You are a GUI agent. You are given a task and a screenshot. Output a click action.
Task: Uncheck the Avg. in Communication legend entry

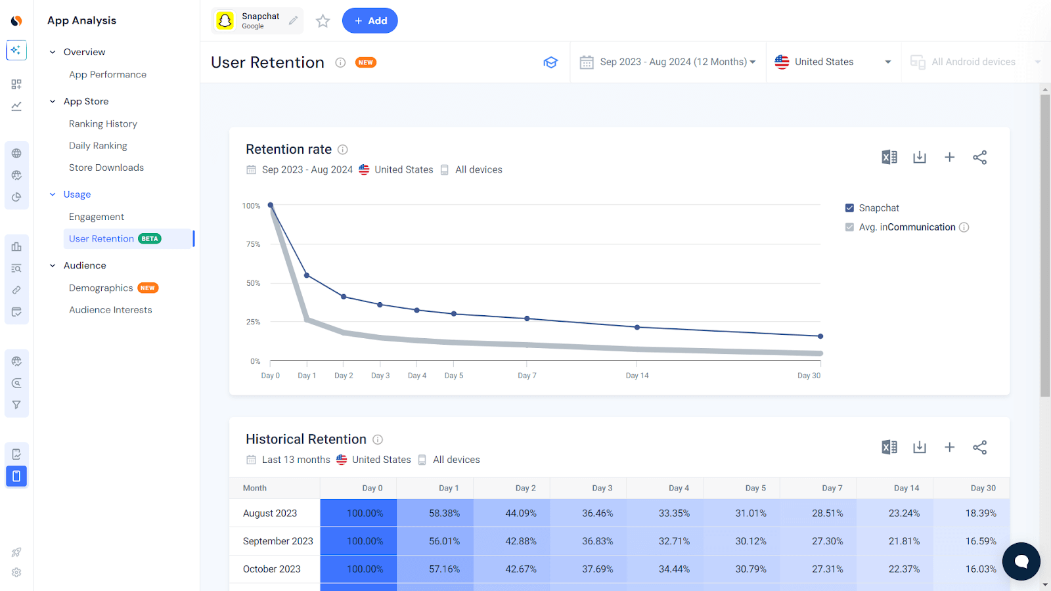pos(849,227)
